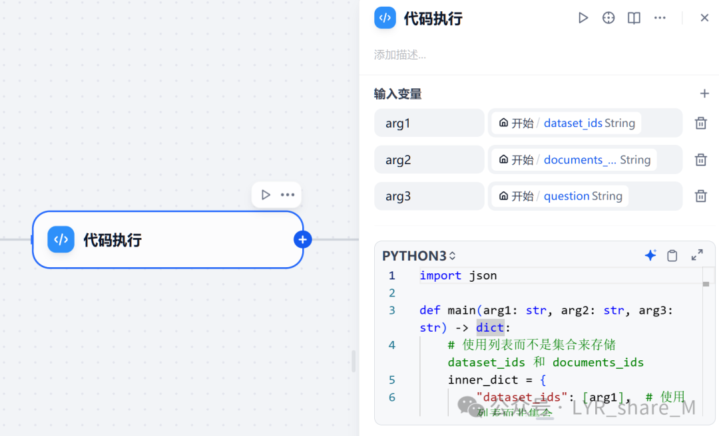This screenshot has height=436, width=719.
Task: Run the 代码执行 node from panel header
Action: pyautogui.click(x=583, y=18)
